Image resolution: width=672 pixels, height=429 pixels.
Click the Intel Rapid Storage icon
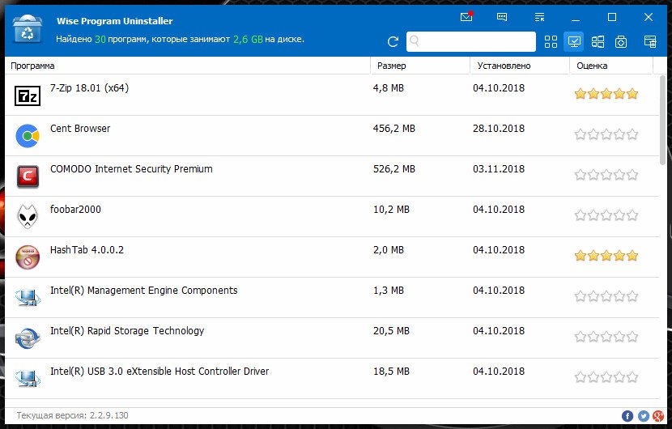[28, 338]
